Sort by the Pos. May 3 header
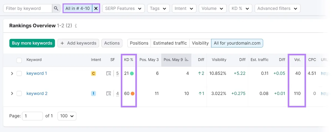Viewport: 332px width, 132px height. [x=149, y=60]
